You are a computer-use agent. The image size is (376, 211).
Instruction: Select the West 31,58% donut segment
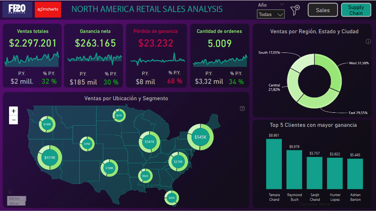pos(329,70)
